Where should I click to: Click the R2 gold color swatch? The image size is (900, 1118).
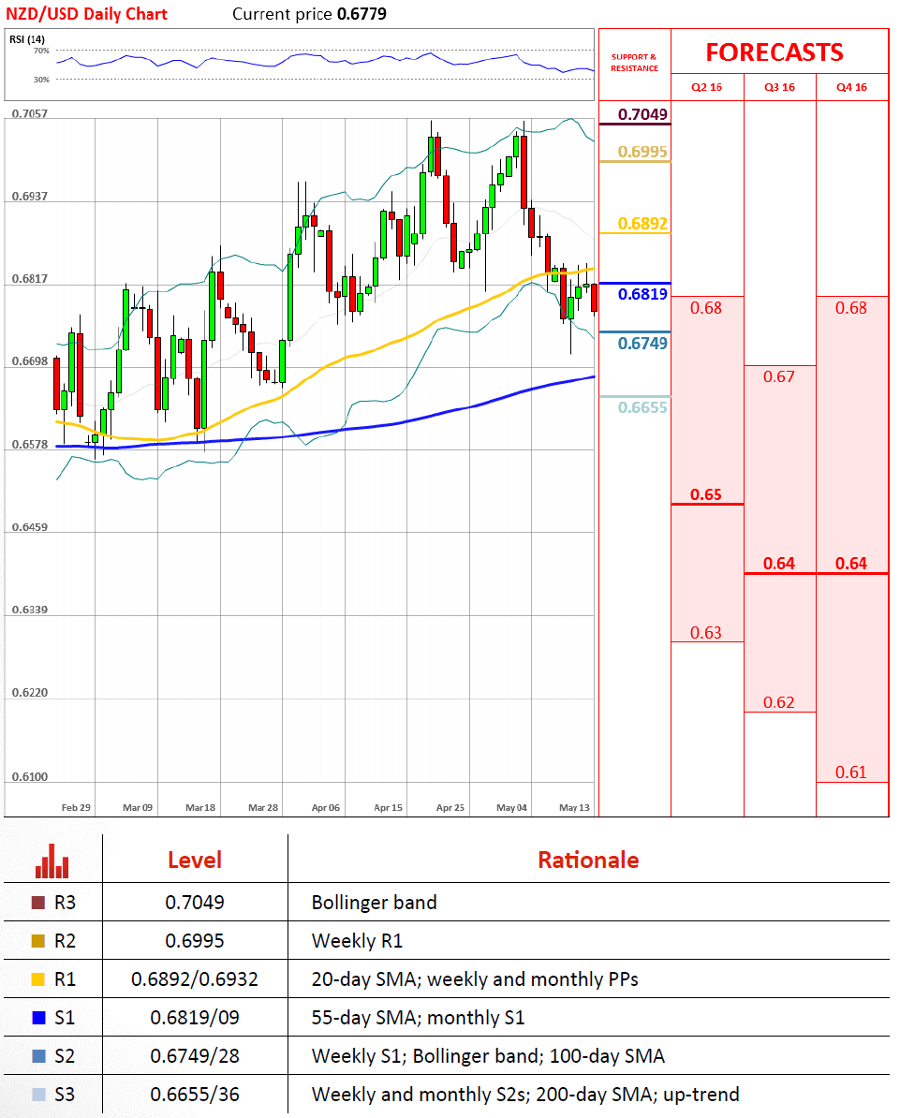38,941
